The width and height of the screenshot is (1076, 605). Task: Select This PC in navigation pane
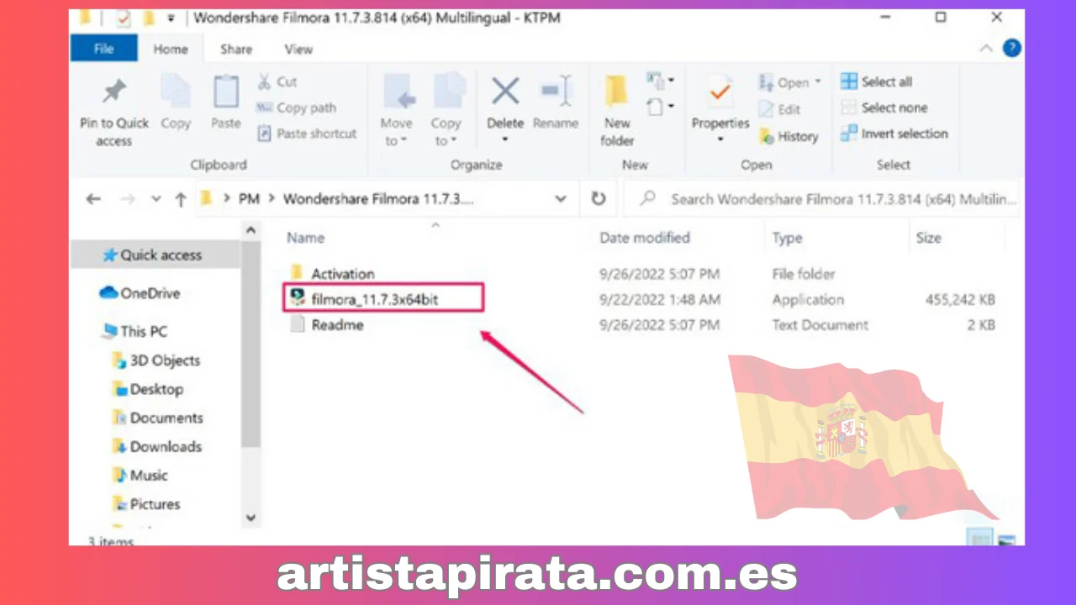[134, 331]
